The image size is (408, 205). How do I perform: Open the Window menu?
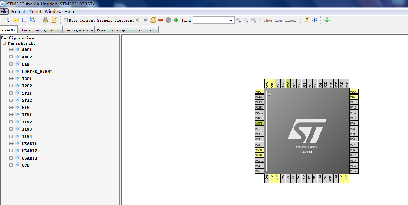point(53,12)
